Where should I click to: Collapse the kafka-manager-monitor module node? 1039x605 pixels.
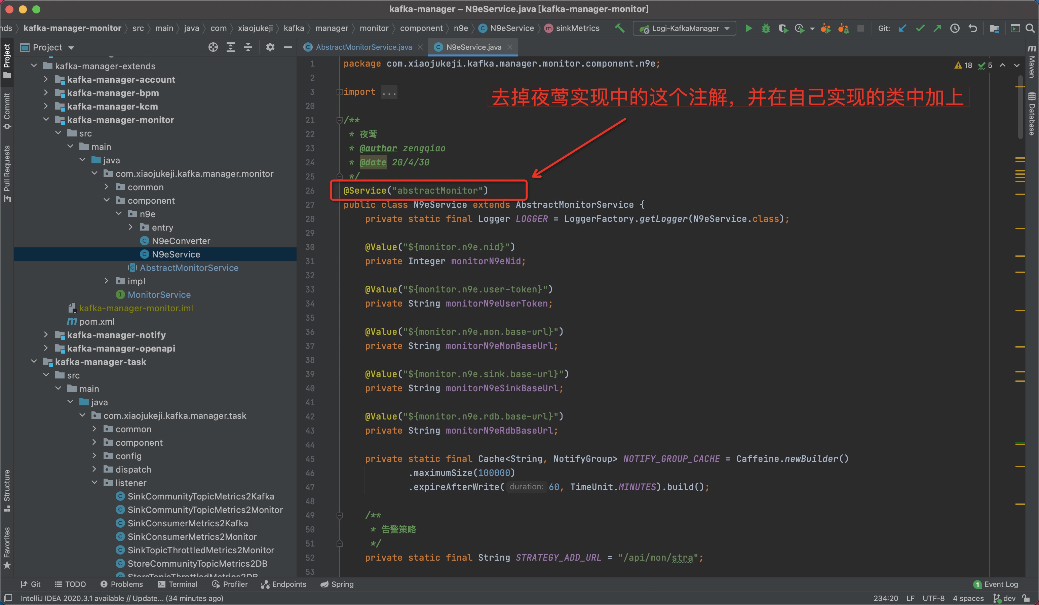click(x=46, y=120)
